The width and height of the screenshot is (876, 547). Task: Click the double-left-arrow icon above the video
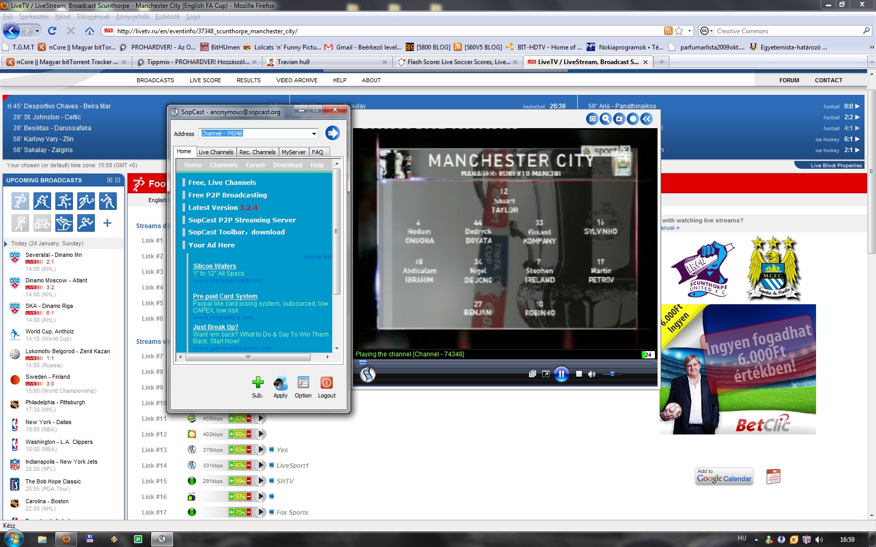pyautogui.click(x=647, y=119)
